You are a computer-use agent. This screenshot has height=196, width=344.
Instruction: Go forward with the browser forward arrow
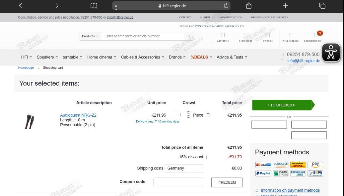57,6
